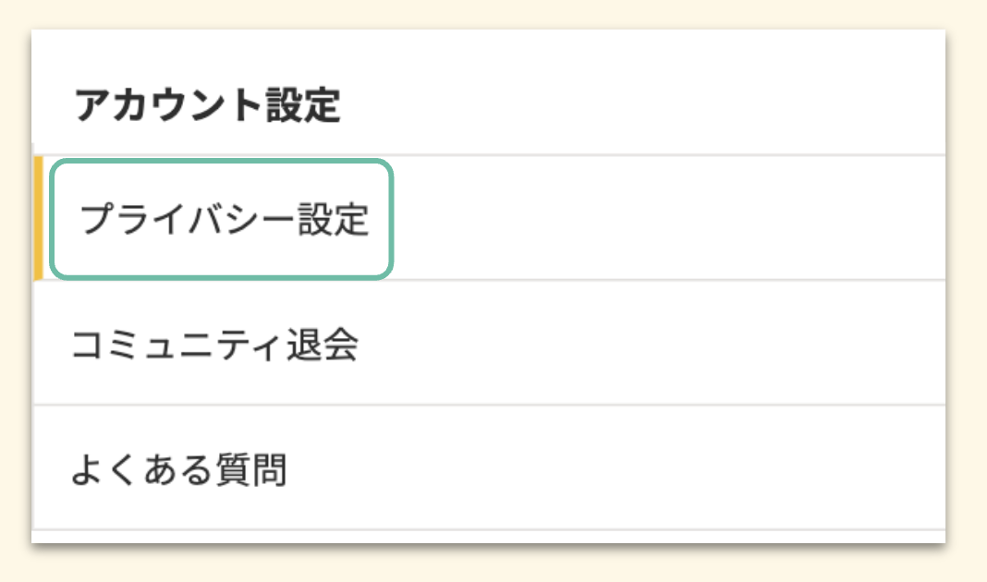Select コミュニティ退会 from the menu
The image size is (987, 582).
point(214,346)
